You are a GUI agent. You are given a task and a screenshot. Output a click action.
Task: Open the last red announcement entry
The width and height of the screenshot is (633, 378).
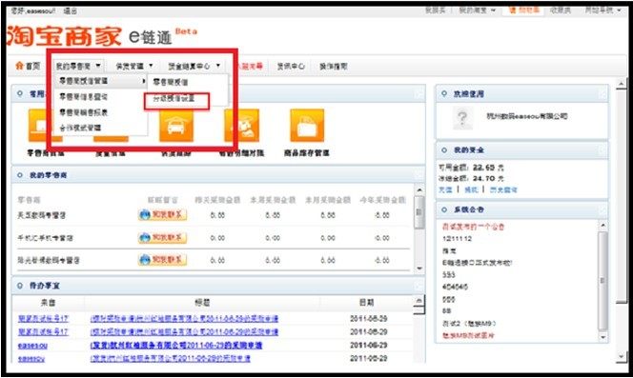[x=468, y=335]
